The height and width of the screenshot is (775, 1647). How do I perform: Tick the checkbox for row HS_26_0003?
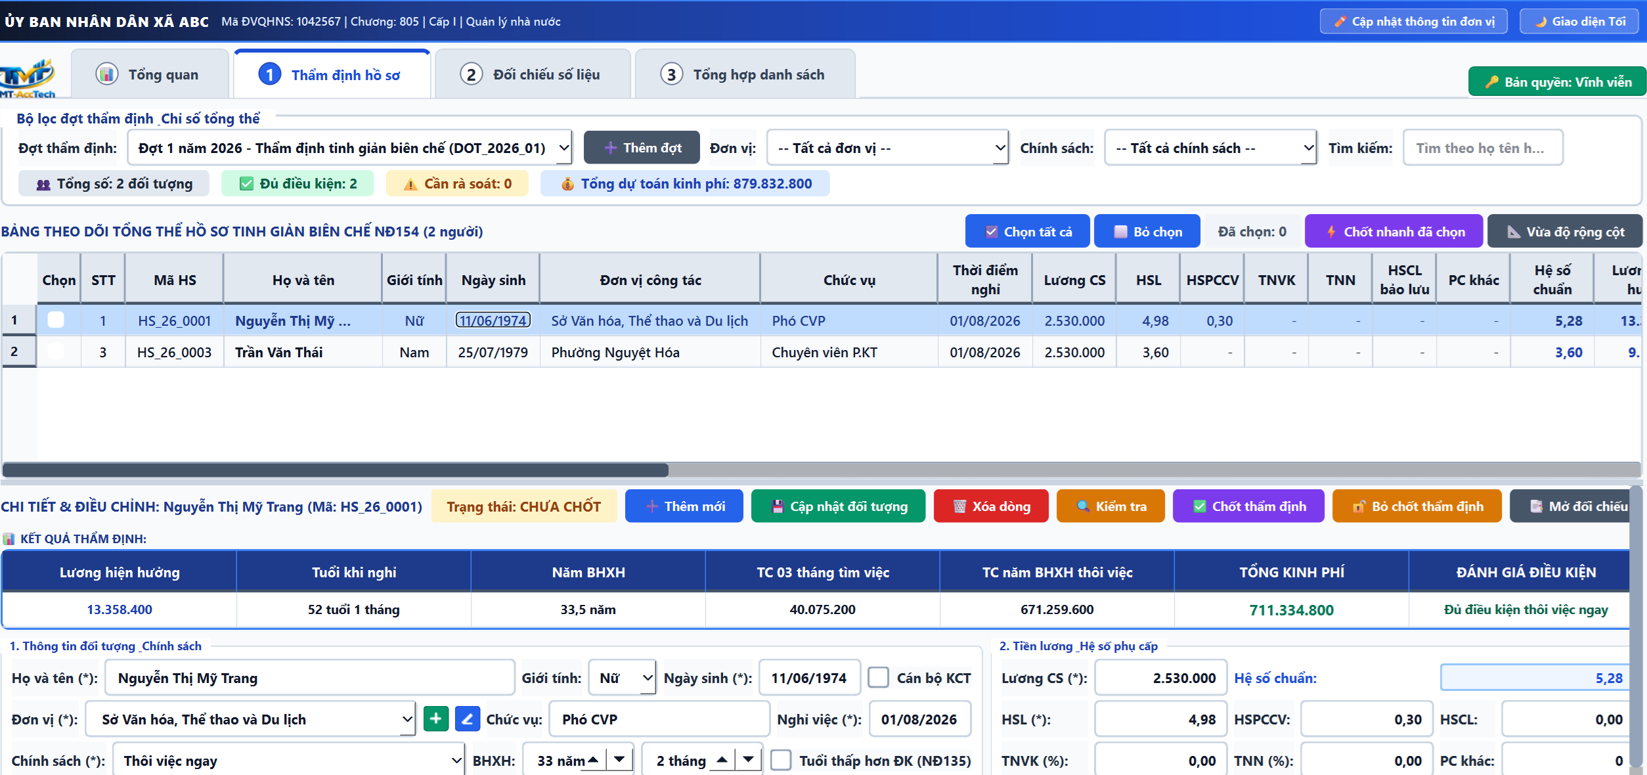coord(56,352)
